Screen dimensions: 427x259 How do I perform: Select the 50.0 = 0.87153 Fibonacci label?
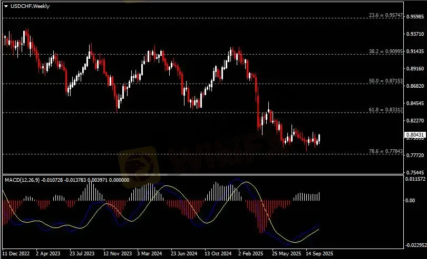[x=385, y=80]
